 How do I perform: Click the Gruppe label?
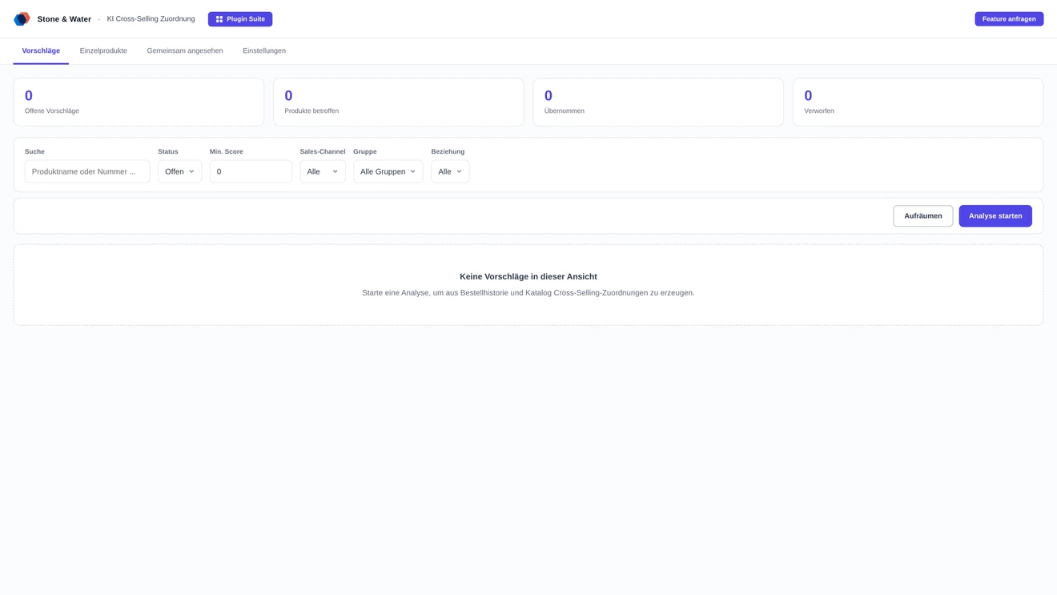[365, 151]
